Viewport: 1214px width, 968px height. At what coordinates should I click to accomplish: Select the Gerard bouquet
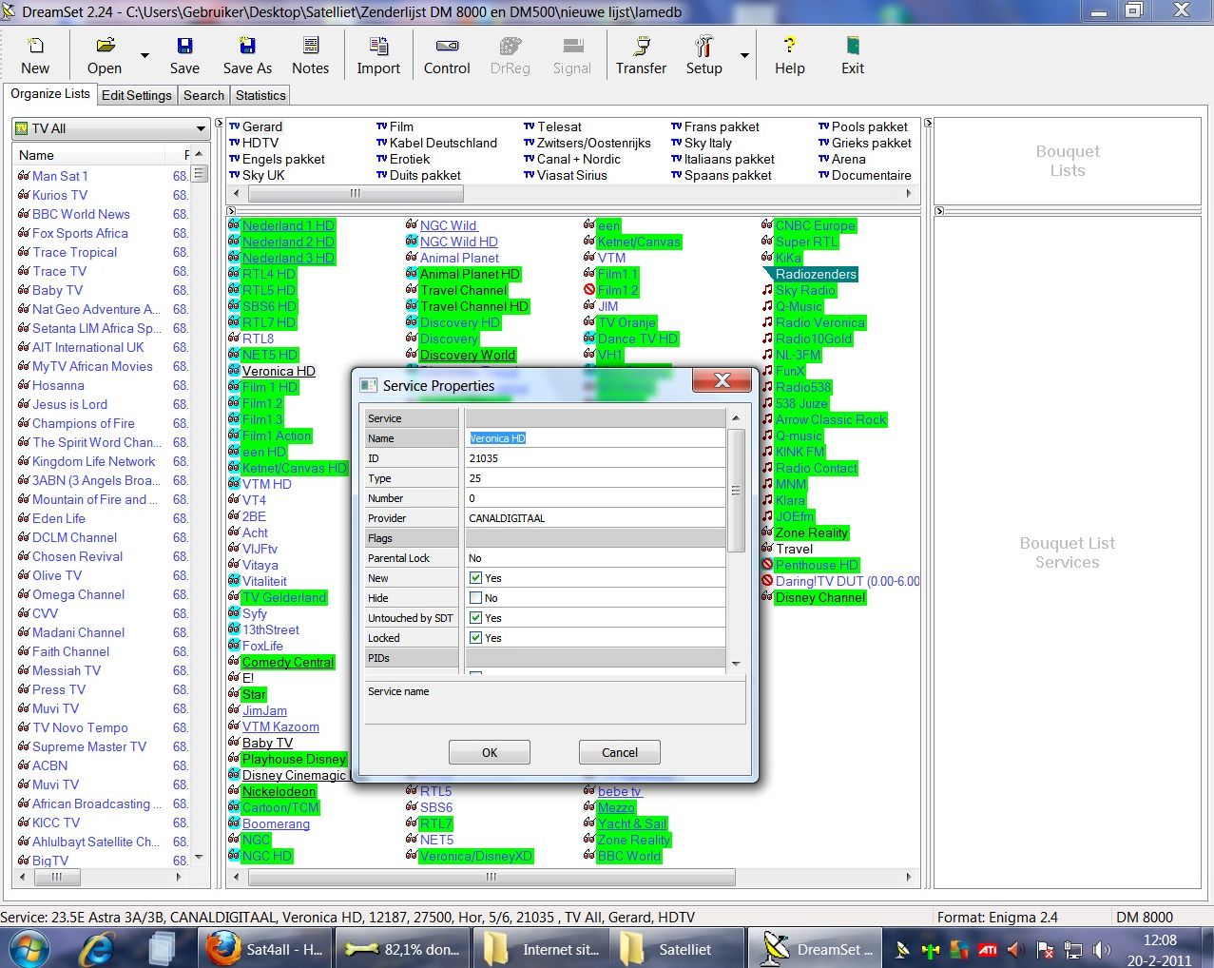[x=261, y=126]
